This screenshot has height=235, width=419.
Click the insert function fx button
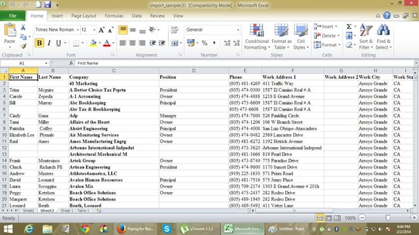pyautogui.click(x=71, y=63)
